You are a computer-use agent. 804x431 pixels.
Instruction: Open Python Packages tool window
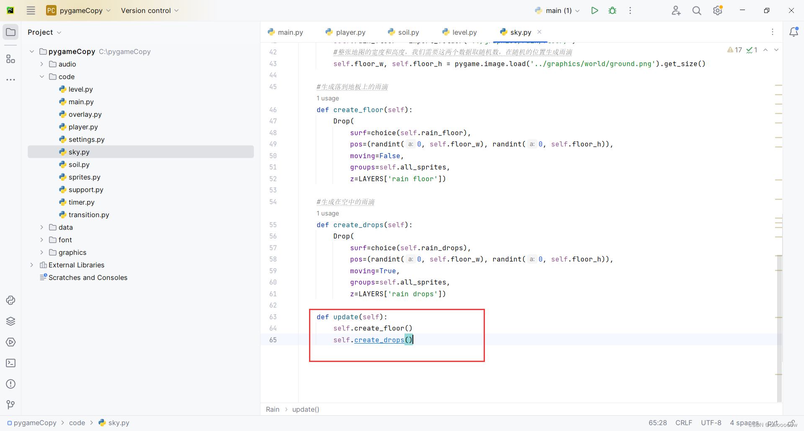point(11,321)
